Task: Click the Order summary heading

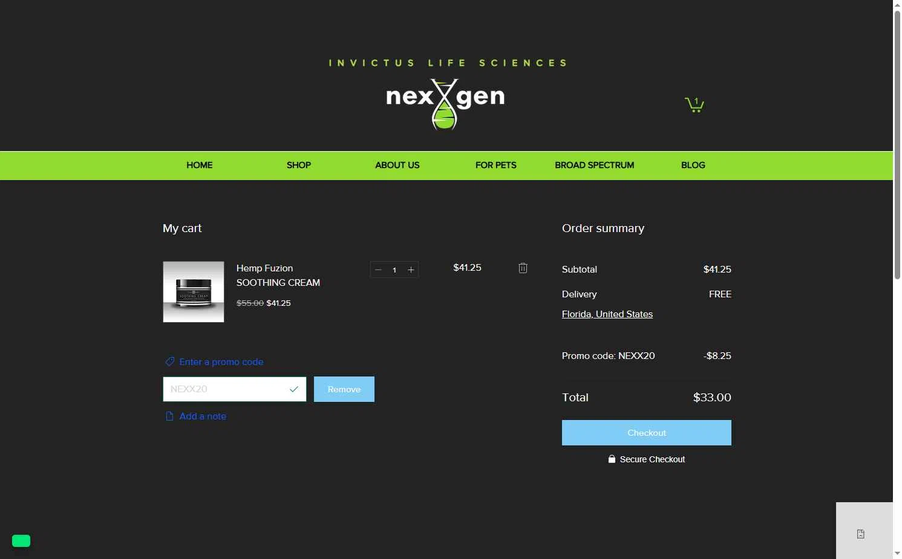Action: 603,228
